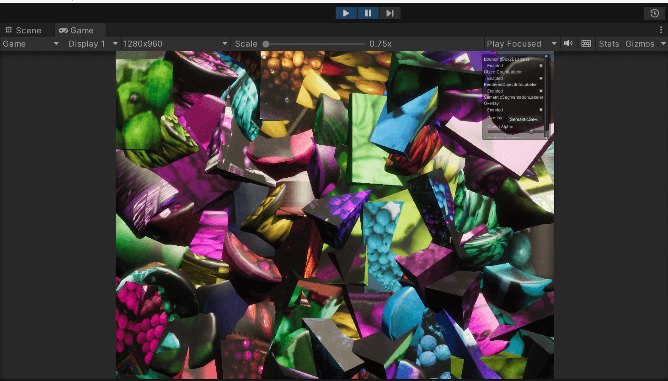Open the 1280x960 resolution dropdown
This screenshot has width=668, height=381.
176,44
